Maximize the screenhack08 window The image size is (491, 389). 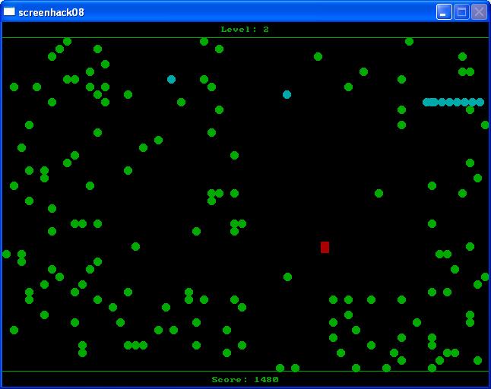[x=461, y=11]
